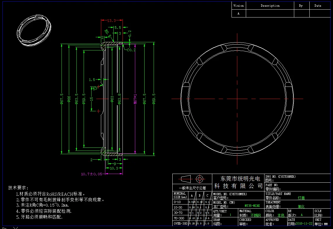The height and width of the screenshot is (229, 333).
Task: Click the 技术要求 notes heading
Action: (18, 188)
